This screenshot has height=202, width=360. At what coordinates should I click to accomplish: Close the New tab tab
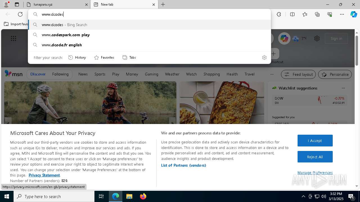[x=154, y=4]
